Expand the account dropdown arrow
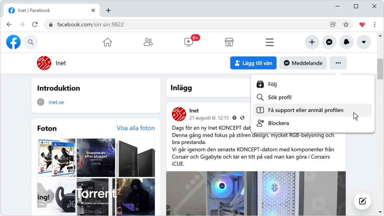Screen dimensions: 384x216 pos(364,42)
